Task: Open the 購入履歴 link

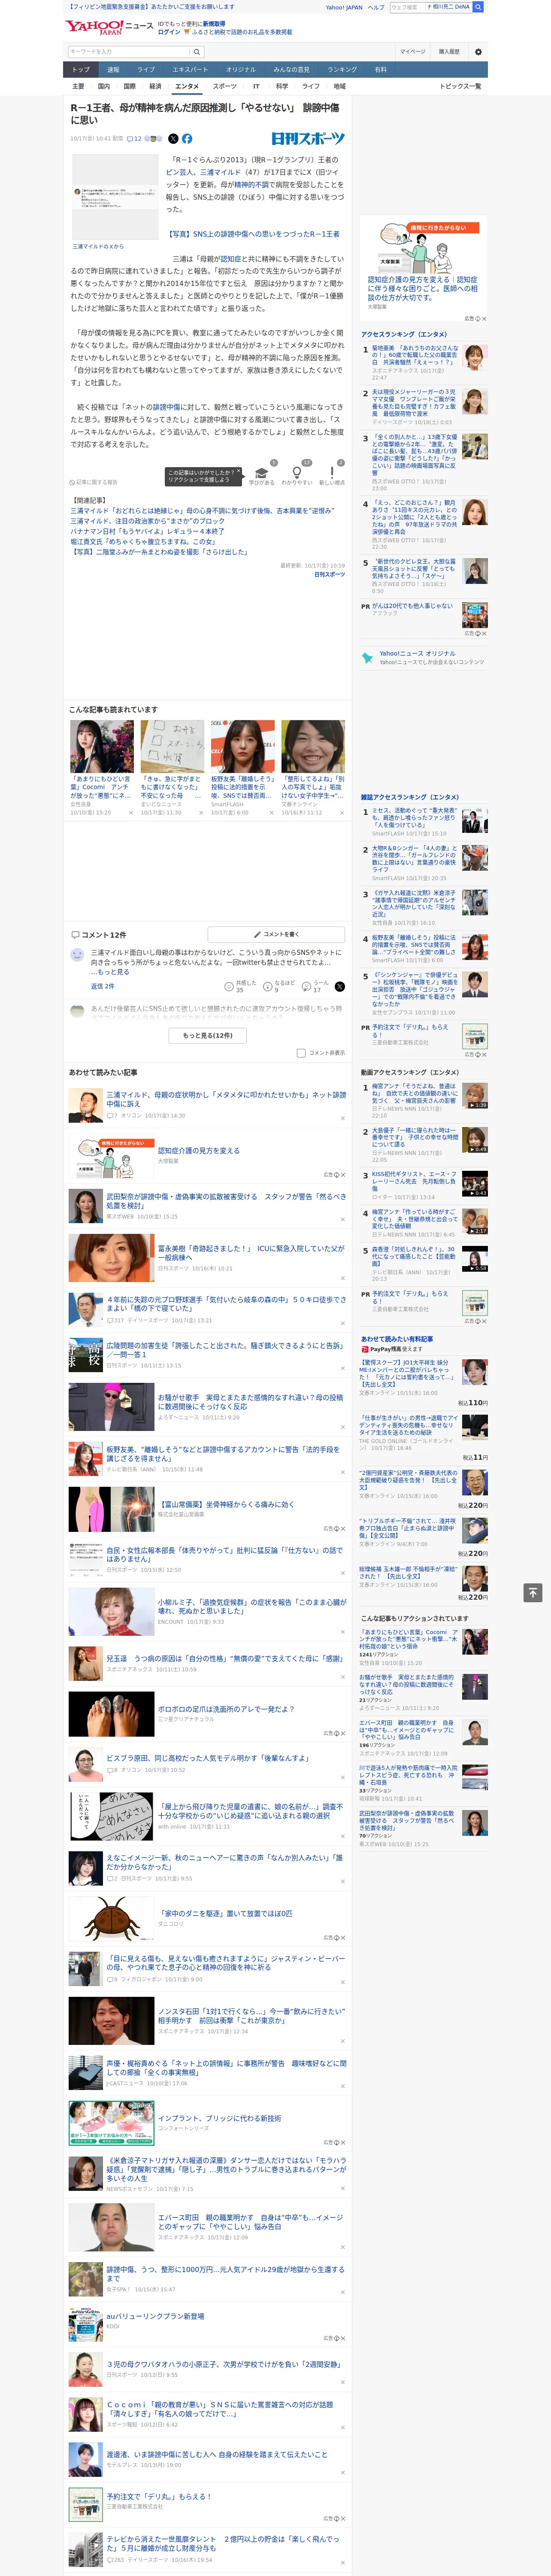Action: pos(449,51)
